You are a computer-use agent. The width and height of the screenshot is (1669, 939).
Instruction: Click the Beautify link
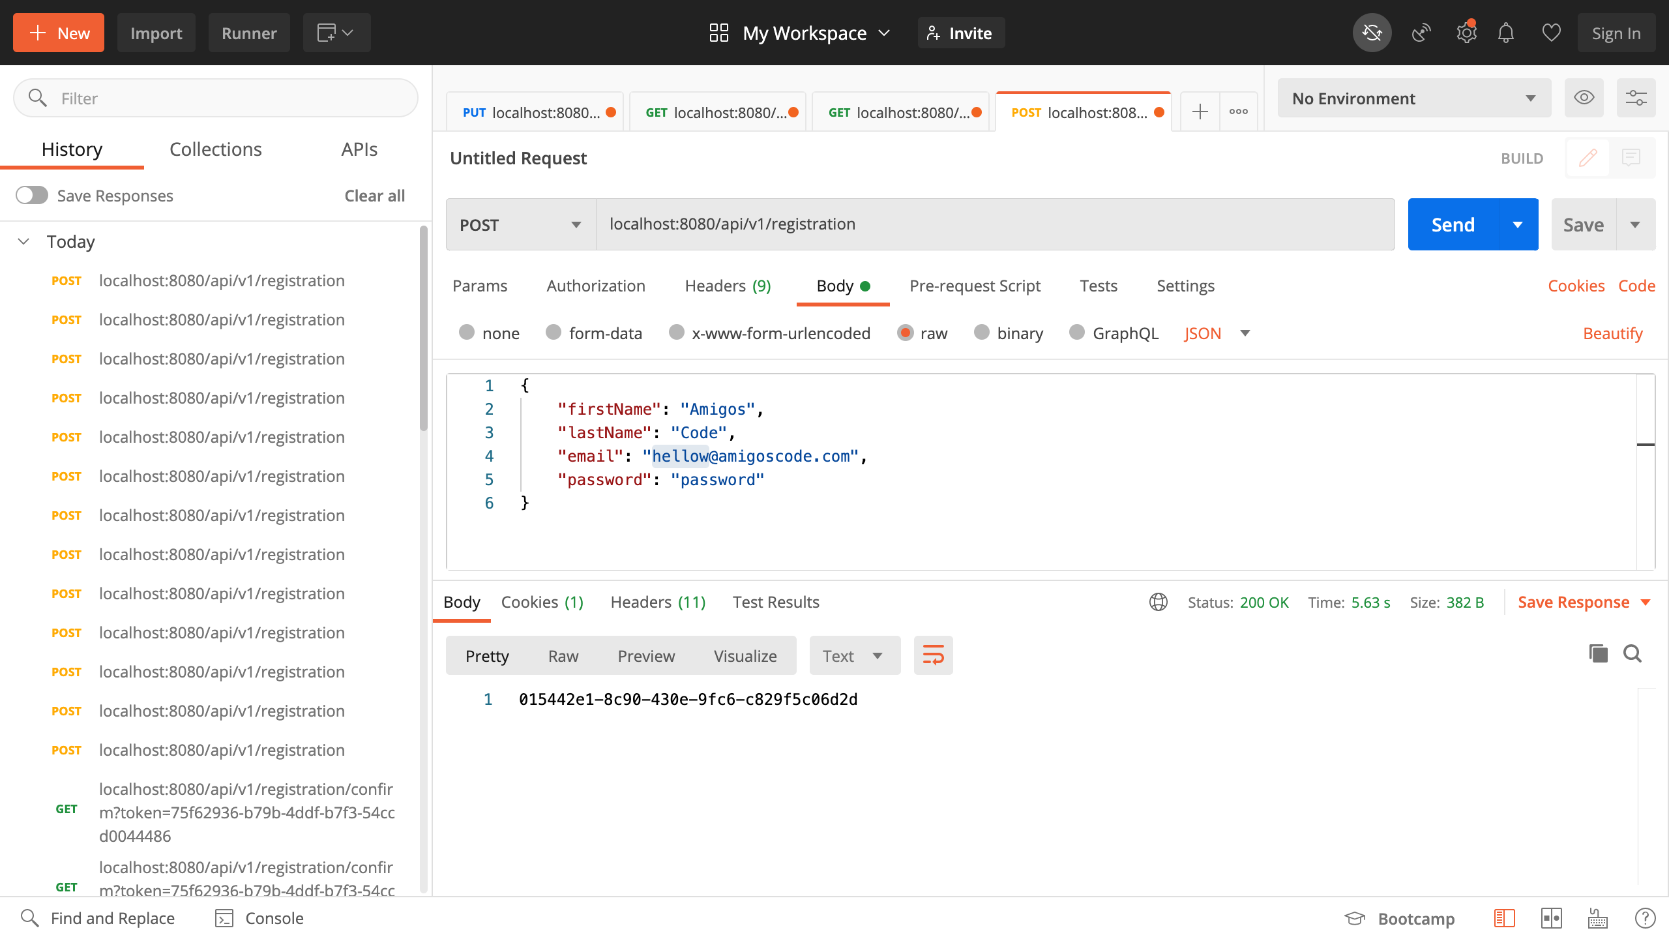pyautogui.click(x=1612, y=333)
